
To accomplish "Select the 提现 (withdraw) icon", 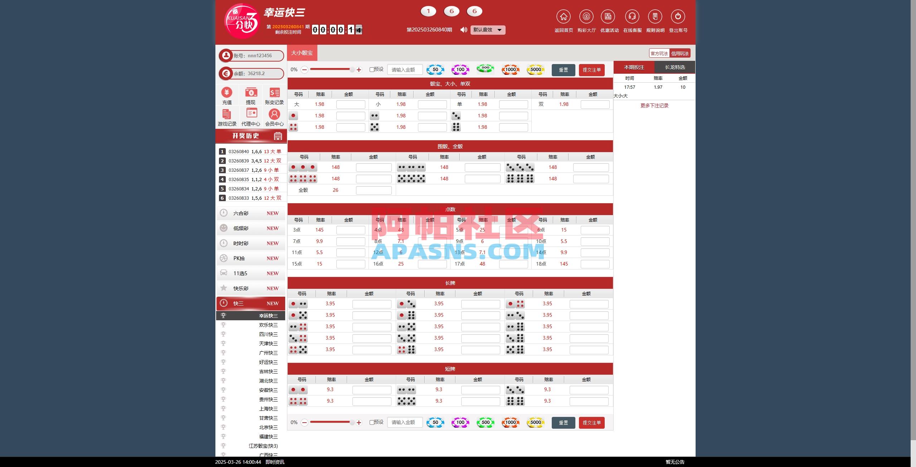I will pos(251,95).
